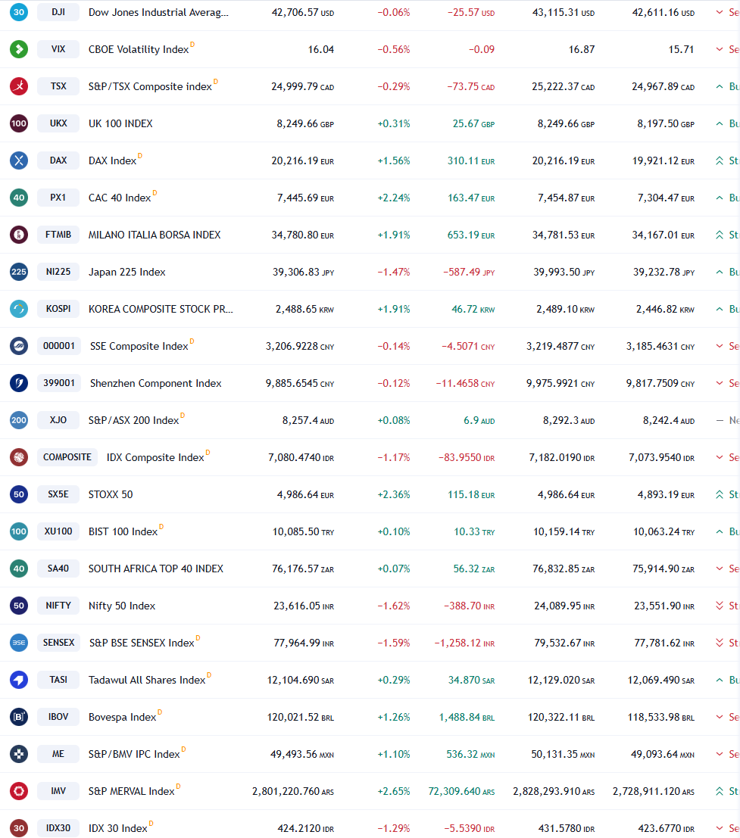
Task: Click the BIST 100 price 10,085.50 TRY
Action: coord(303,531)
